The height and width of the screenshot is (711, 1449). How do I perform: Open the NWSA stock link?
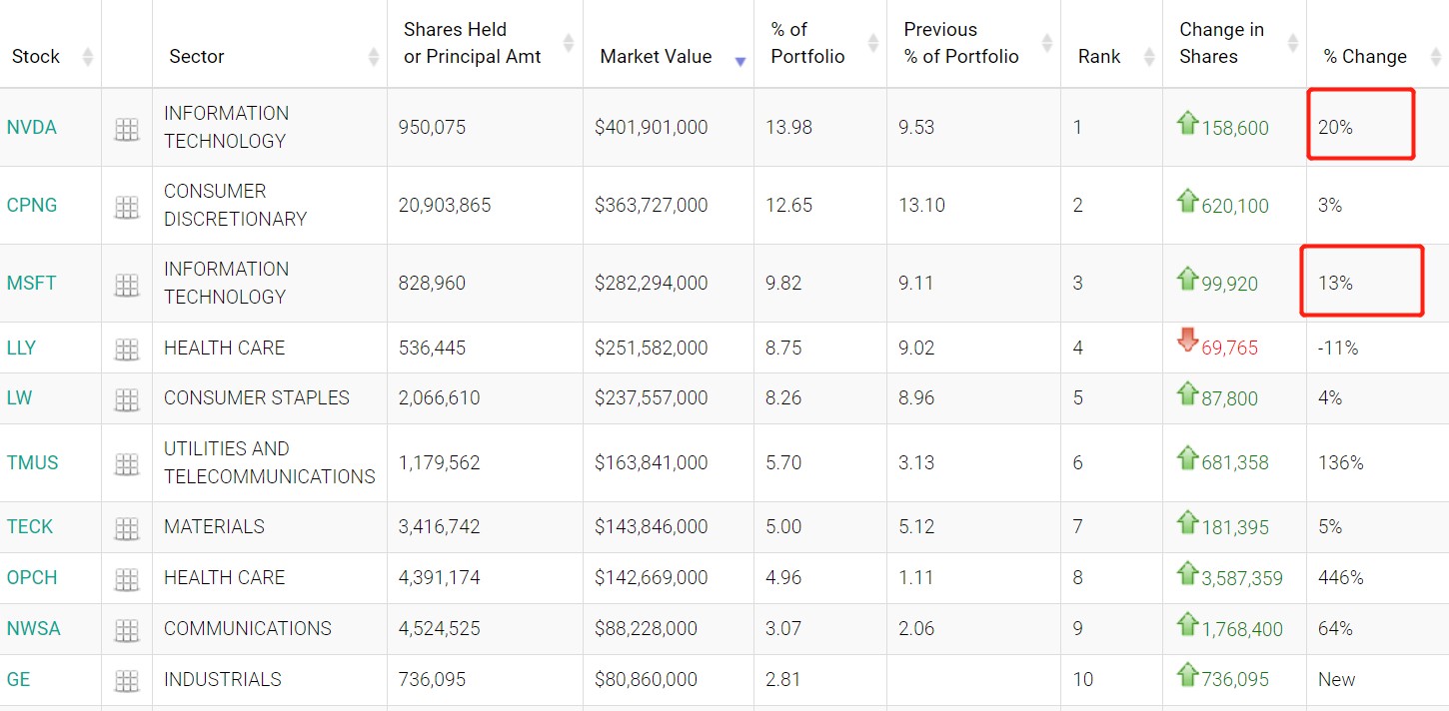34,629
